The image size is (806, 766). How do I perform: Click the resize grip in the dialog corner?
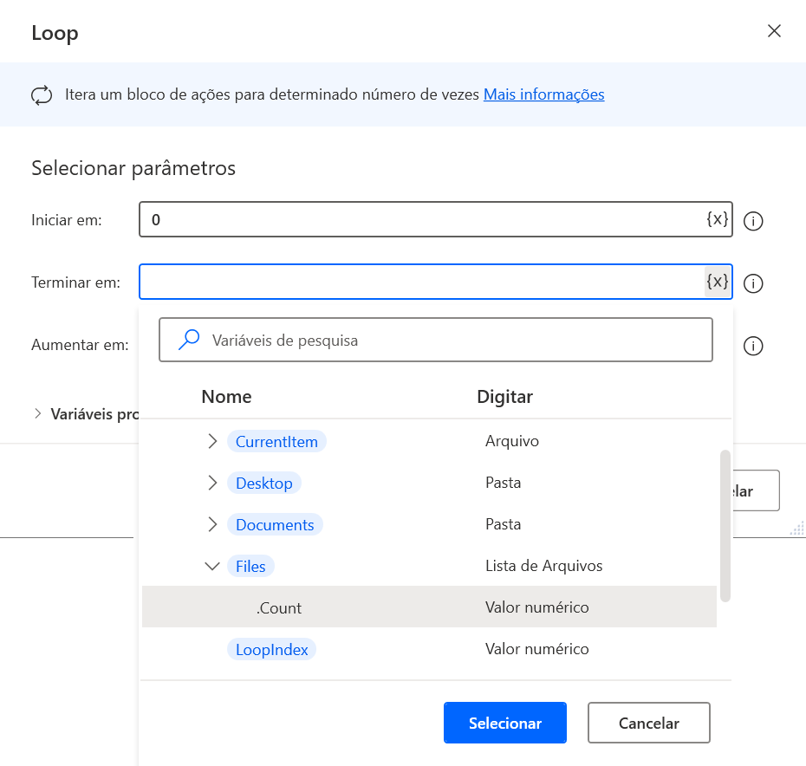click(x=798, y=528)
